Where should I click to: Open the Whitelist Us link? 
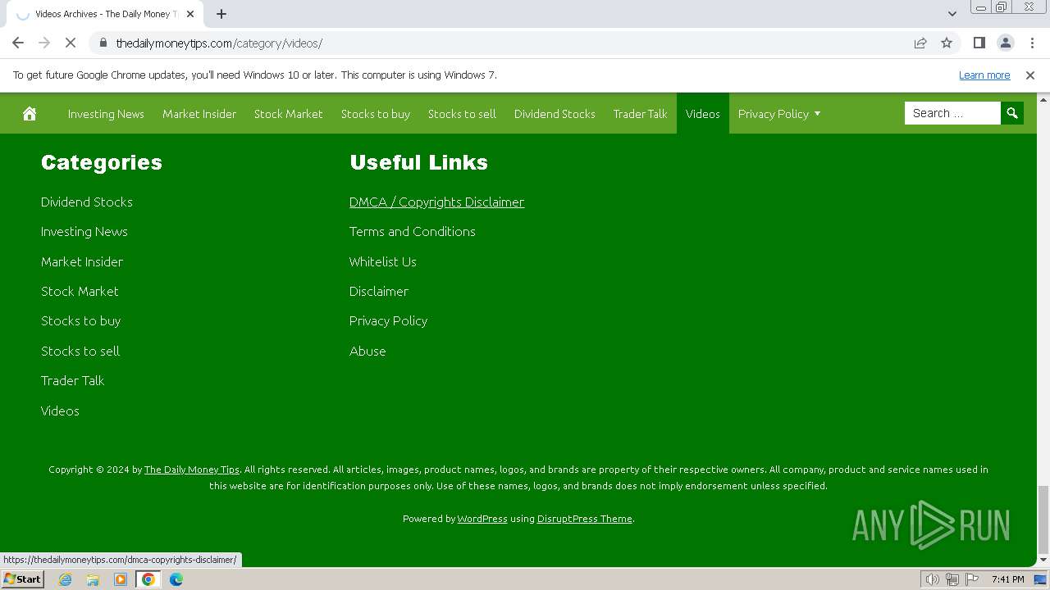(383, 261)
